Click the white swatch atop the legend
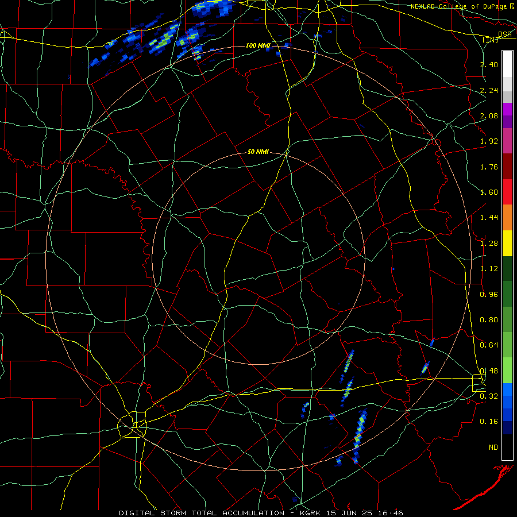The image size is (517, 517). pos(507,64)
